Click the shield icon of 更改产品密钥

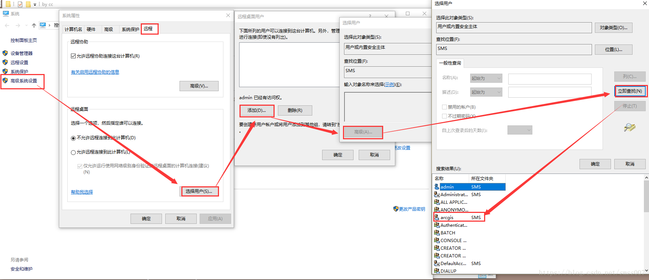[x=396, y=209]
